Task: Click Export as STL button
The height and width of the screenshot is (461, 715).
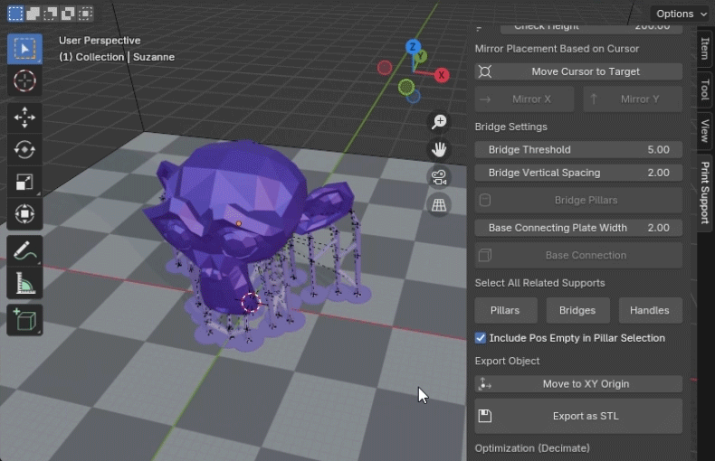Action: [x=578, y=416]
